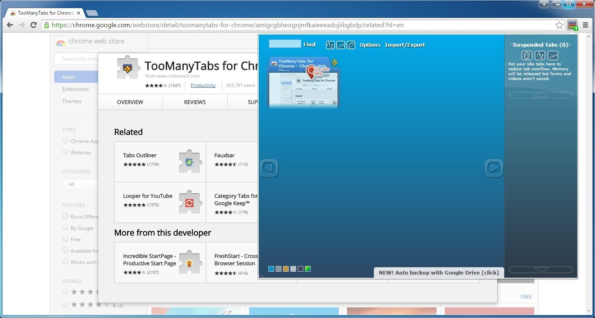
Task: Expand suspended tabs column right arrow
Action: point(571,45)
